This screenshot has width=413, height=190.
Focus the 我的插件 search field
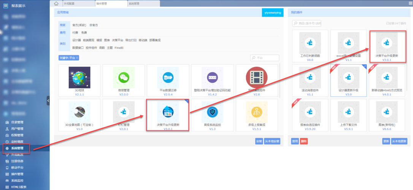[307, 24]
